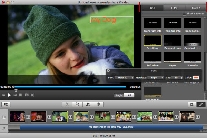This screenshot has height=138, width=207.
Task: Select the girl in green hat with dog clip
Action: tap(60, 117)
